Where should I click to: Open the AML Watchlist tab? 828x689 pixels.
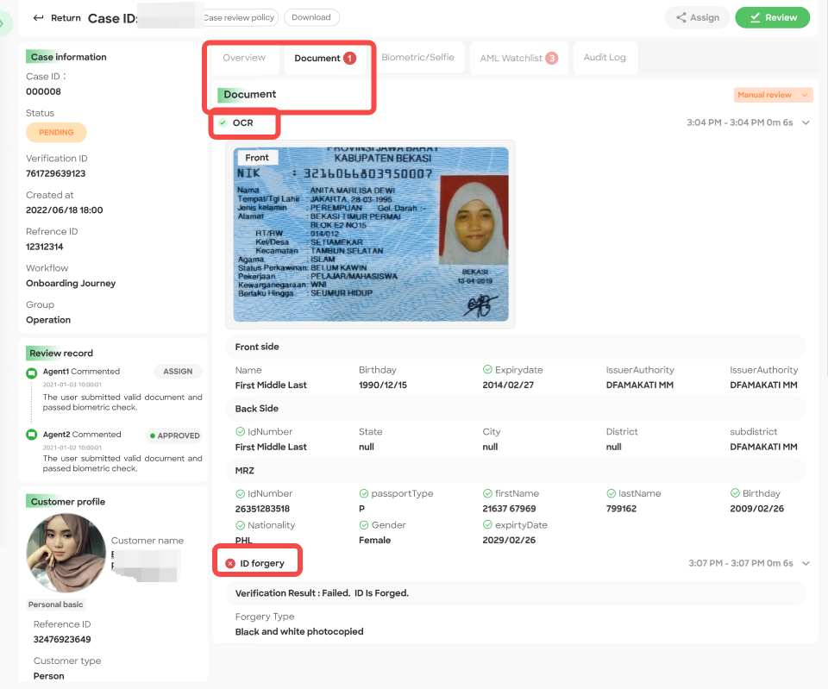pos(518,58)
